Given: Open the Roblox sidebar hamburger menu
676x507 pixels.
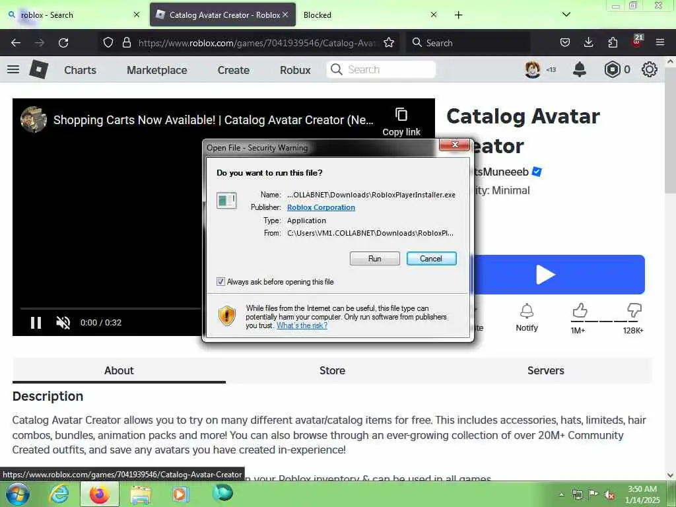Looking at the screenshot, I should pyautogui.click(x=13, y=69).
